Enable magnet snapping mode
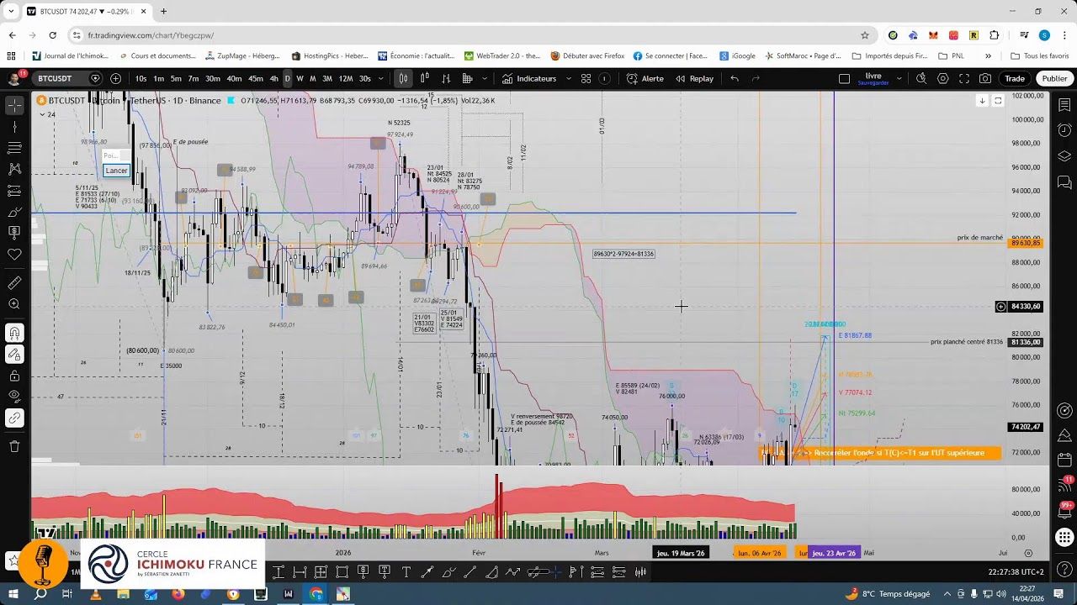The height and width of the screenshot is (605, 1077). (x=13, y=332)
